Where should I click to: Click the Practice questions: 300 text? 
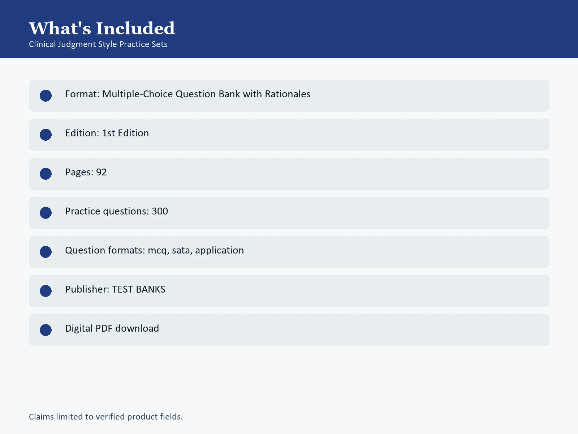click(116, 211)
